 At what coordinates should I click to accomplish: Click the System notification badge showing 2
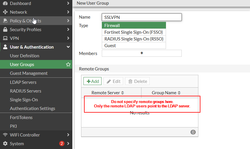click(62, 143)
